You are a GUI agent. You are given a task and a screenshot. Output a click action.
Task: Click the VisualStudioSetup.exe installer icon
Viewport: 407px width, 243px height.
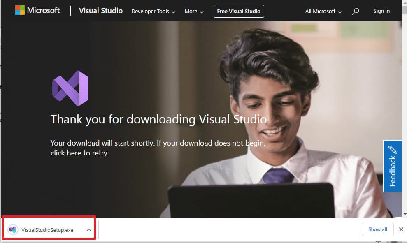tap(13, 229)
